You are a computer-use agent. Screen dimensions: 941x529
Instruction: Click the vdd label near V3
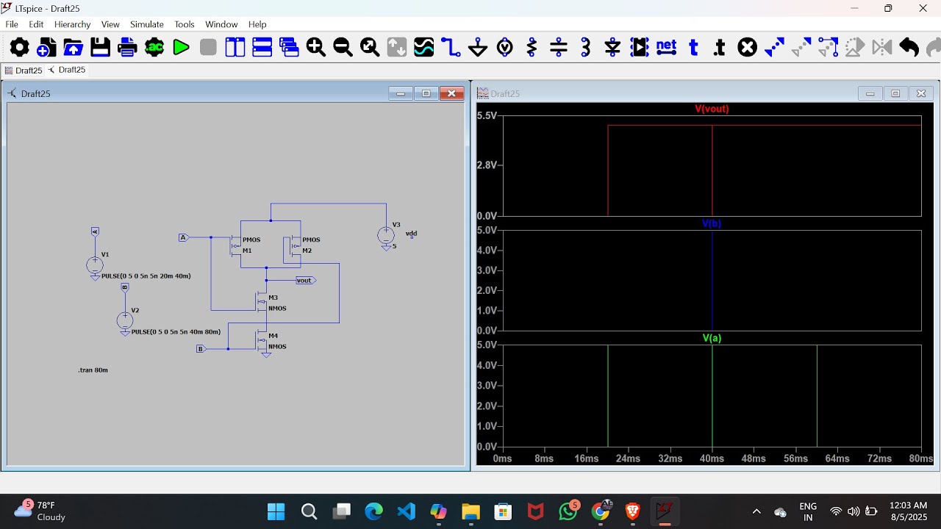(x=411, y=234)
